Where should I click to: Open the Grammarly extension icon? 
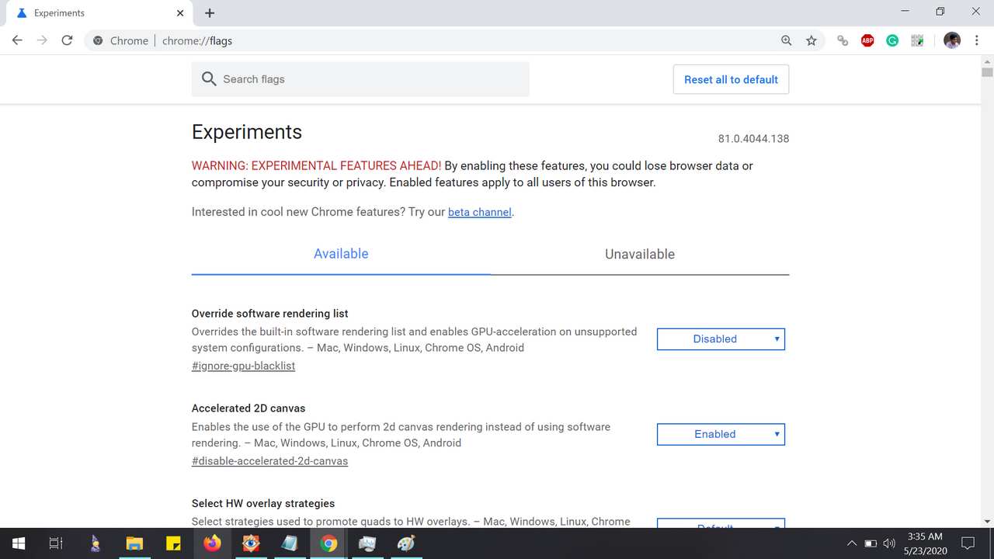click(x=892, y=40)
